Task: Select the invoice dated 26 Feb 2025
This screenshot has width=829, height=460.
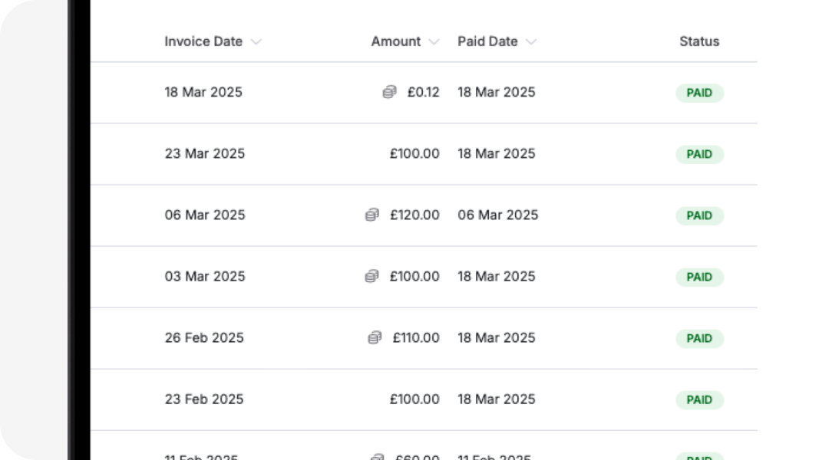Action: click(203, 337)
